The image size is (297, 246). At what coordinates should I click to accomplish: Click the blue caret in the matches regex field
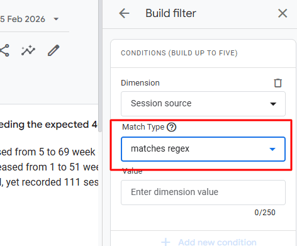pyautogui.click(x=272, y=149)
